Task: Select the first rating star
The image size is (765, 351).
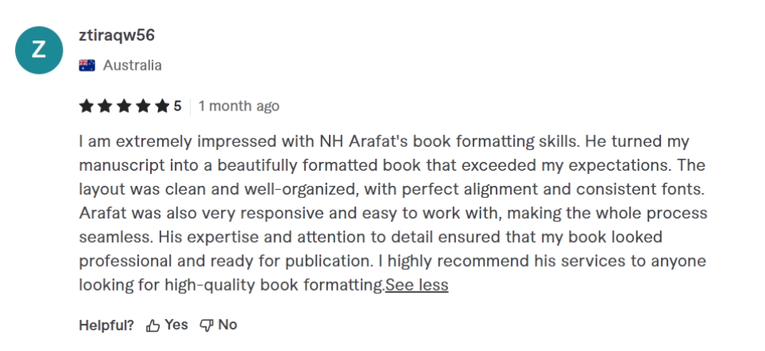Action: coord(86,106)
